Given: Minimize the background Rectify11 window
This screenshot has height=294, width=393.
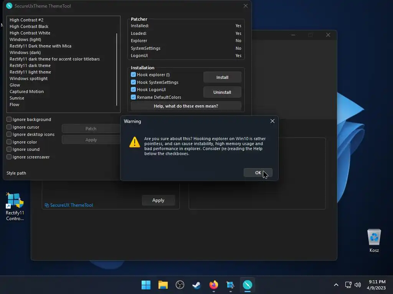Looking at the screenshot, I should pos(293,35).
